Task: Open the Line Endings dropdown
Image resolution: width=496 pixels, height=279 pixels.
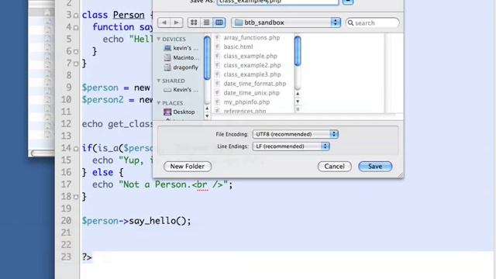Action: point(291,146)
